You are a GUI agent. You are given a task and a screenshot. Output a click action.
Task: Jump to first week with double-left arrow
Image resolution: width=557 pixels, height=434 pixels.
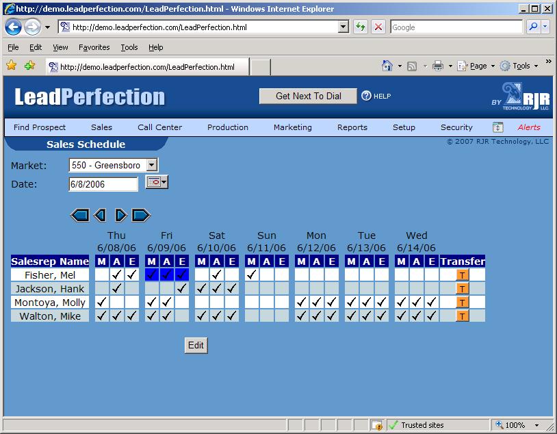point(80,216)
